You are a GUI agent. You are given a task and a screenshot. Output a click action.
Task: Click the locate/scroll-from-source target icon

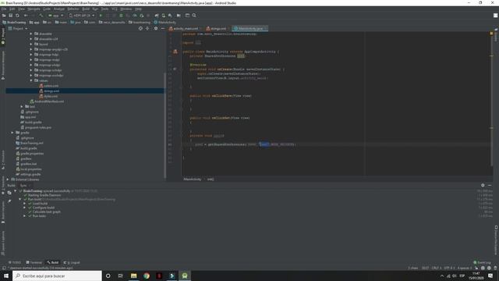(140, 28)
